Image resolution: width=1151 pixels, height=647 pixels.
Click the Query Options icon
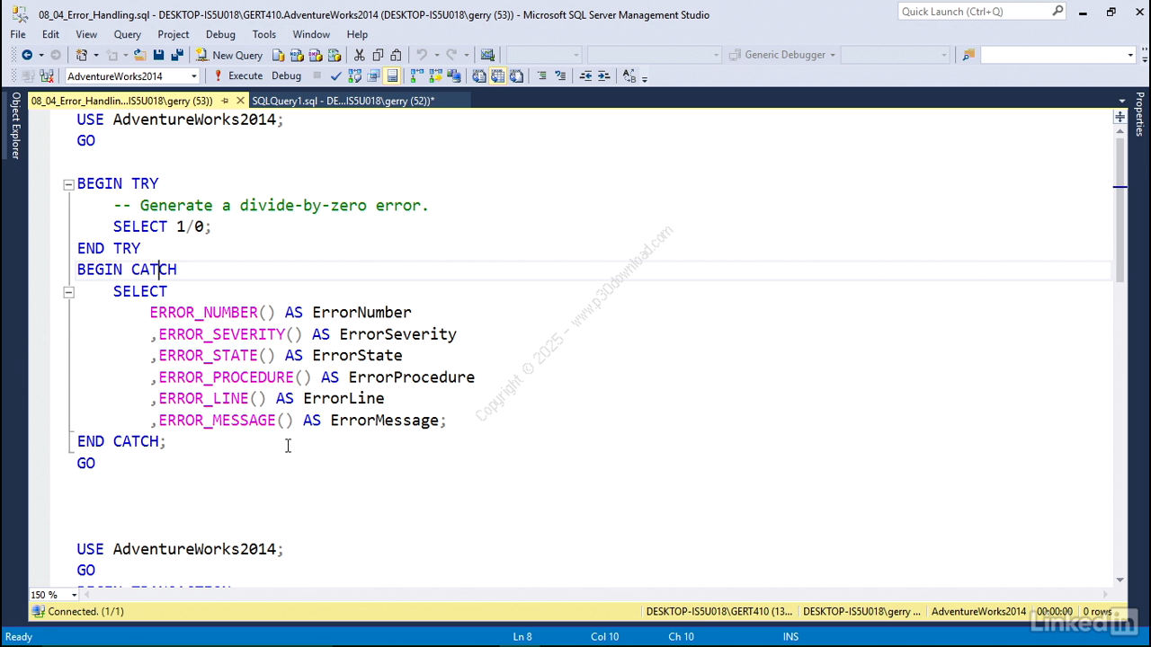[x=373, y=76]
